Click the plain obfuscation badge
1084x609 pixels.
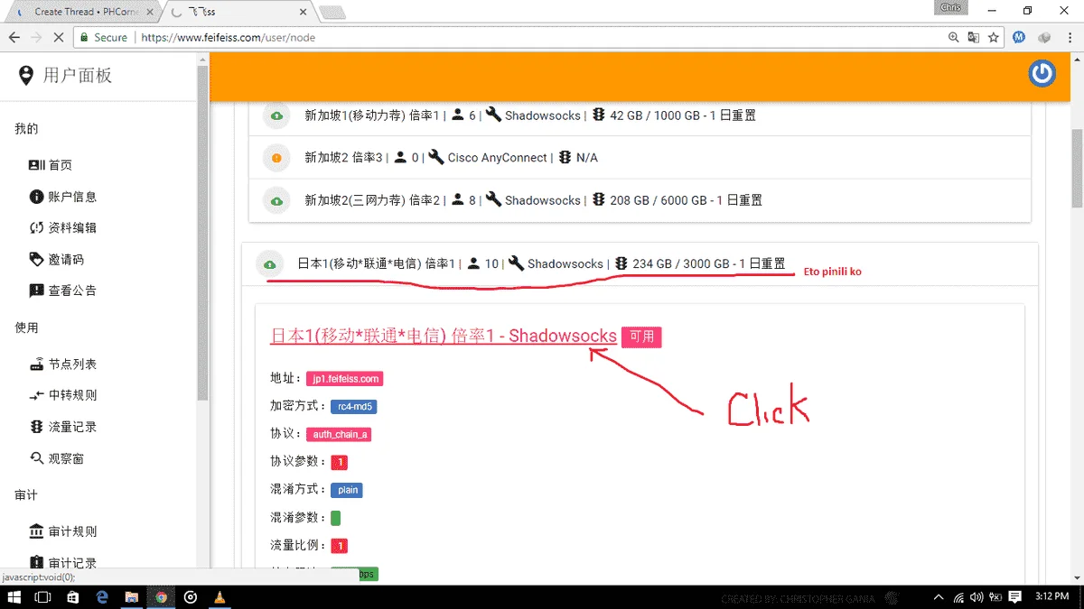point(347,491)
